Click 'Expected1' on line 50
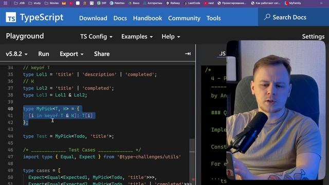This screenshot has width=329, height=185. pyautogui.click(x=75, y=177)
